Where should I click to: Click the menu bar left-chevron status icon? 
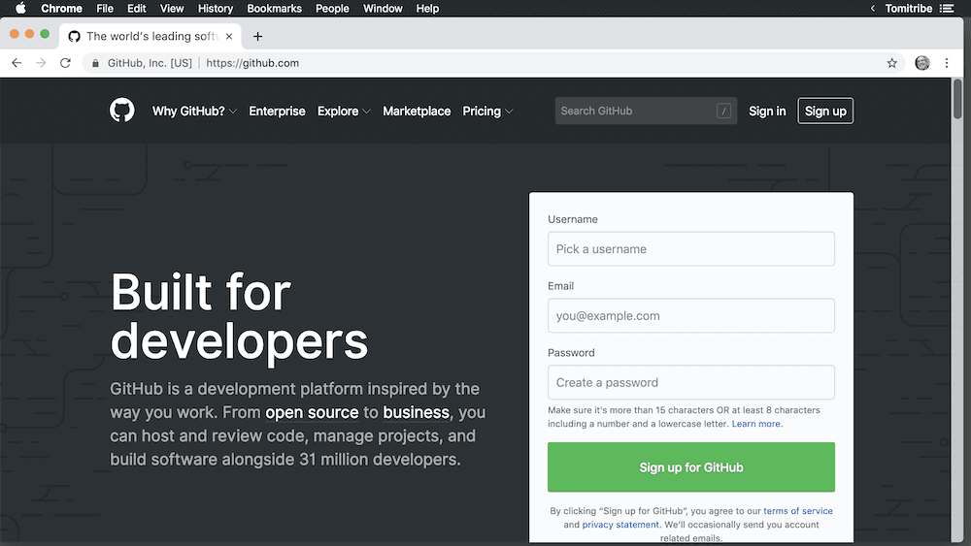click(x=873, y=8)
